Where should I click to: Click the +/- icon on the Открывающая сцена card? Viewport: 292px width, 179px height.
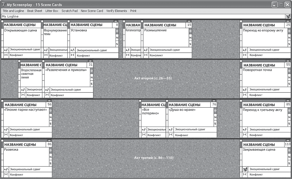tap(6, 50)
